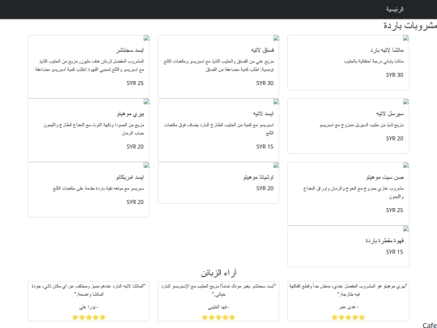The image size is (437, 328).
Task: Click reviewer name هدى عمر
Action: [x=348, y=307]
